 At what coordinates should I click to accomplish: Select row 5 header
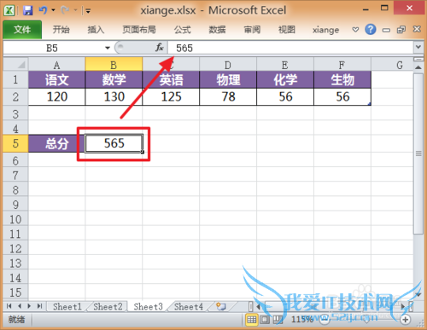[x=15, y=143]
